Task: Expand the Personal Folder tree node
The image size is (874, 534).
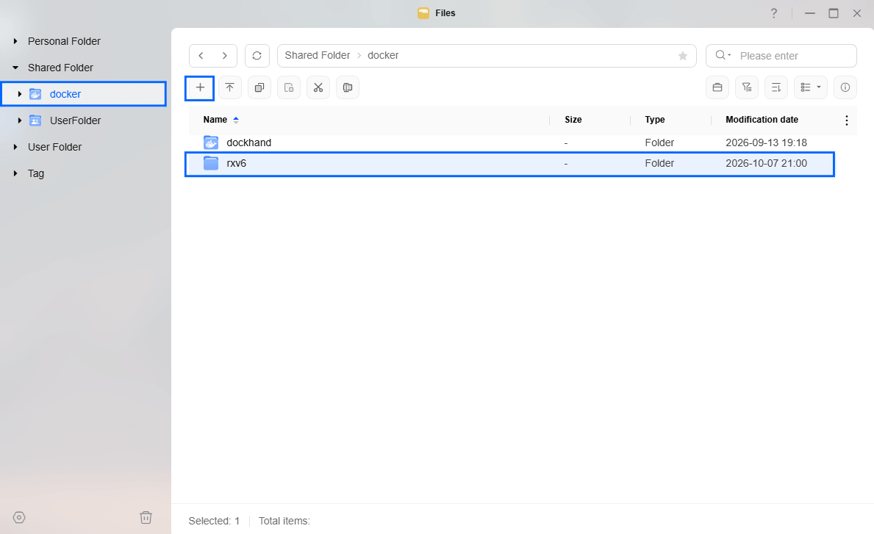Action: (15, 41)
